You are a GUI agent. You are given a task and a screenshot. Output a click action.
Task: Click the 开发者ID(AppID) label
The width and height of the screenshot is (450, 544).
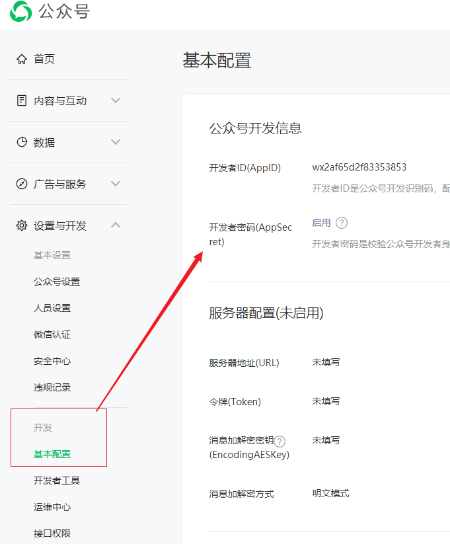[245, 168]
